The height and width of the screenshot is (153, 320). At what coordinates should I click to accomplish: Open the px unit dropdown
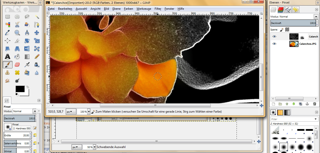[71, 112]
